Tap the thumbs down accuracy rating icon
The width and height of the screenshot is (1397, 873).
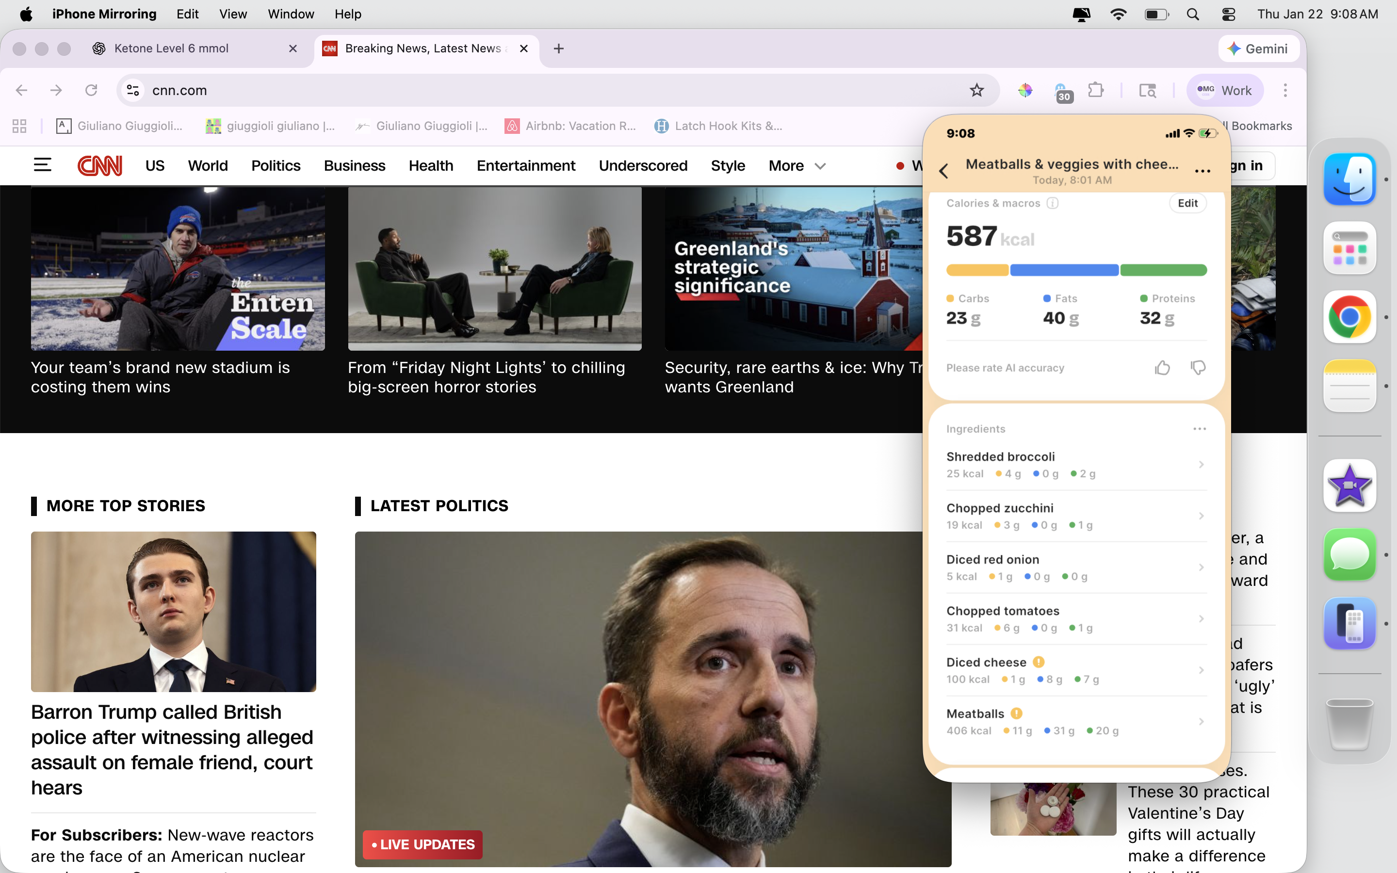[x=1198, y=368]
